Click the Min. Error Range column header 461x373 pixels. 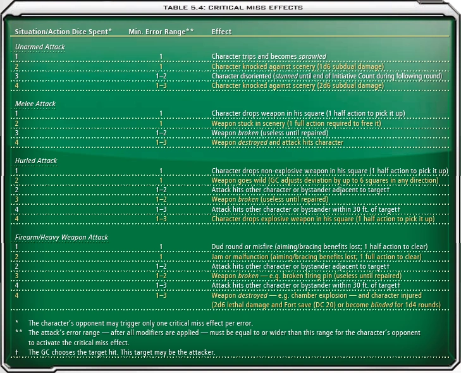point(161,32)
